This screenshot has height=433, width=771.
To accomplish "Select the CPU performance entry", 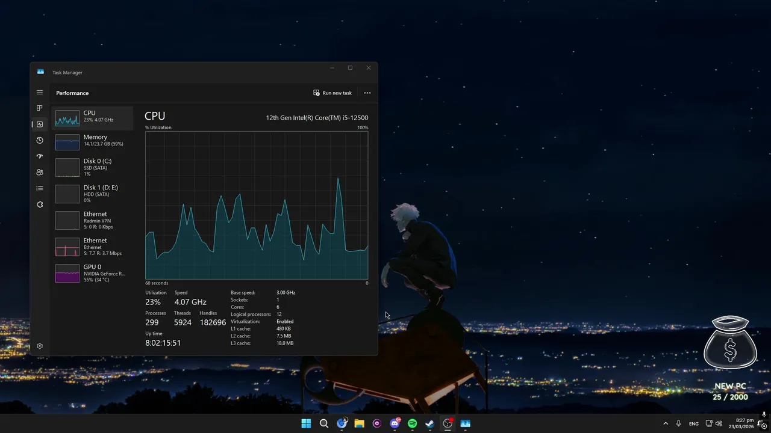I will tap(93, 118).
